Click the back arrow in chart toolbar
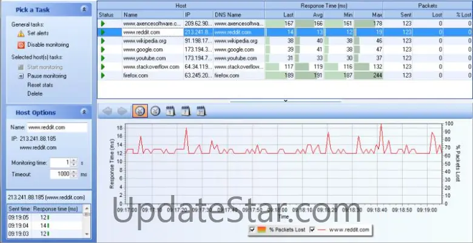Viewport: 473px width, 243px height. pos(107,112)
